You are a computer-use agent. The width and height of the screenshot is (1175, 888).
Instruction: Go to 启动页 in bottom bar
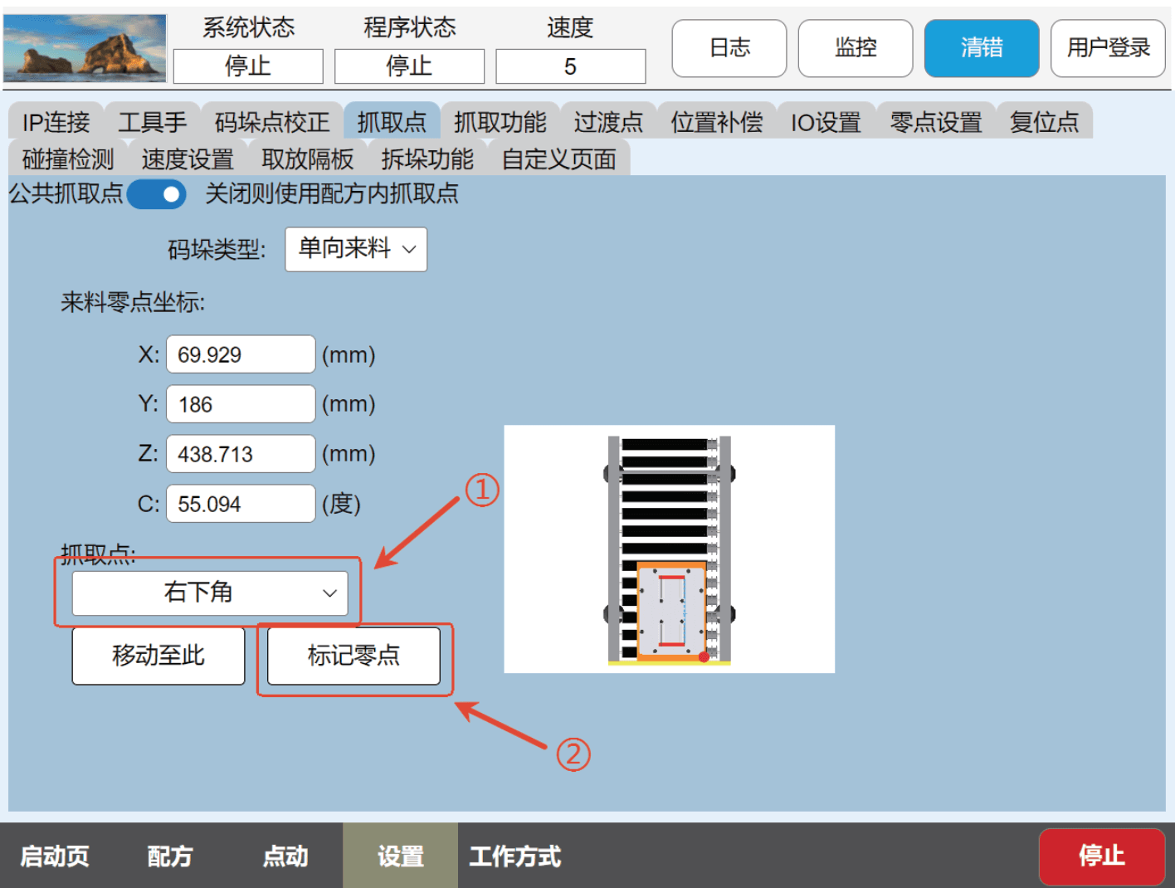pos(55,856)
